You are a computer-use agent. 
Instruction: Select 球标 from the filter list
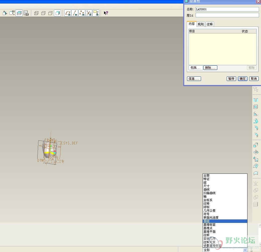[225, 207]
